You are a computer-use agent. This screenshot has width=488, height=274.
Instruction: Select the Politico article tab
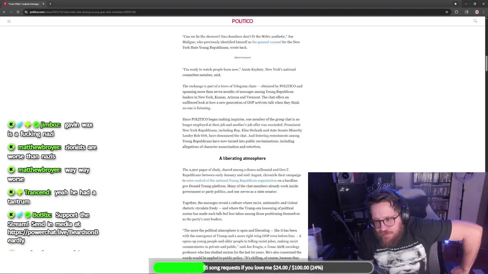(x=24, y=4)
